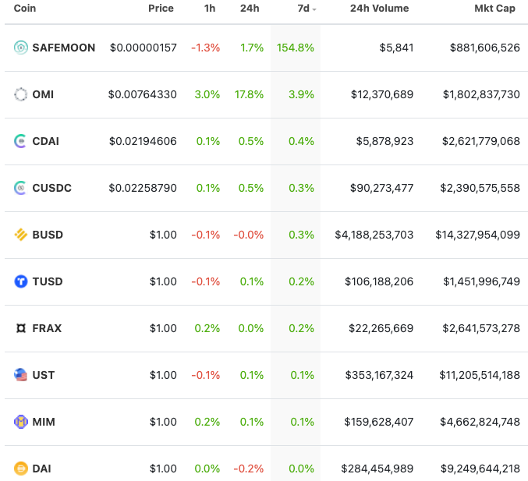528x481 pixels.
Task: Select market cap $2,390,575,558
Action: [480, 188]
